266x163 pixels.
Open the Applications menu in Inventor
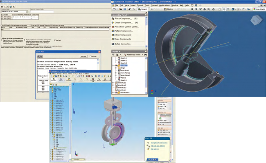(x=164, y=5)
